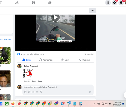This screenshot has width=126, height=107.
Task: Open the '1 komentar' count link
Action: tap(88, 54)
